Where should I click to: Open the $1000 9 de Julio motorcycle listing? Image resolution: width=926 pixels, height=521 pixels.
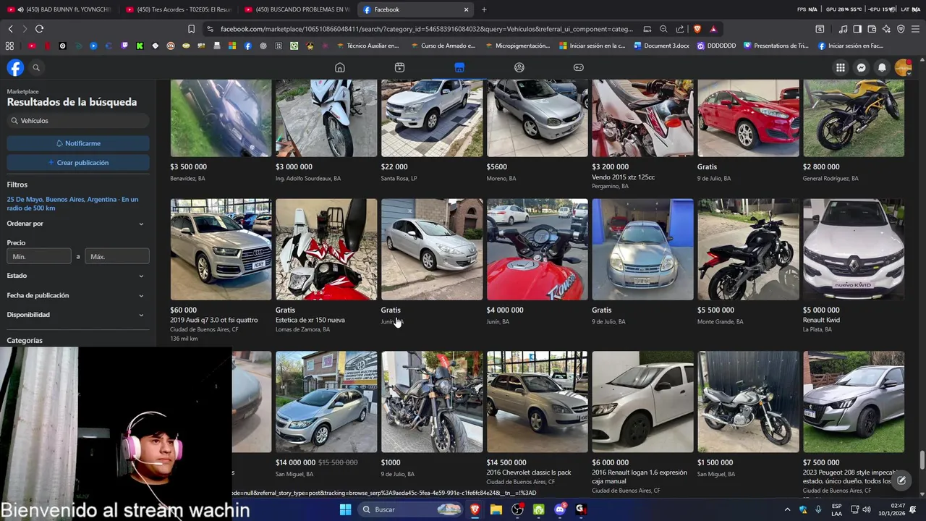click(x=432, y=402)
